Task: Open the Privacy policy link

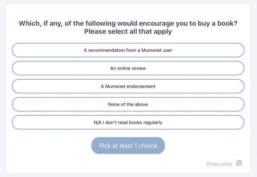Action: coord(219,163)
